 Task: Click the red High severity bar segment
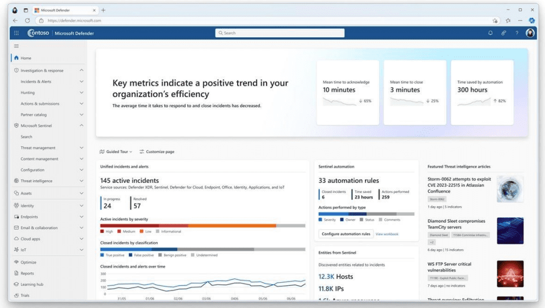click(129, 225)
